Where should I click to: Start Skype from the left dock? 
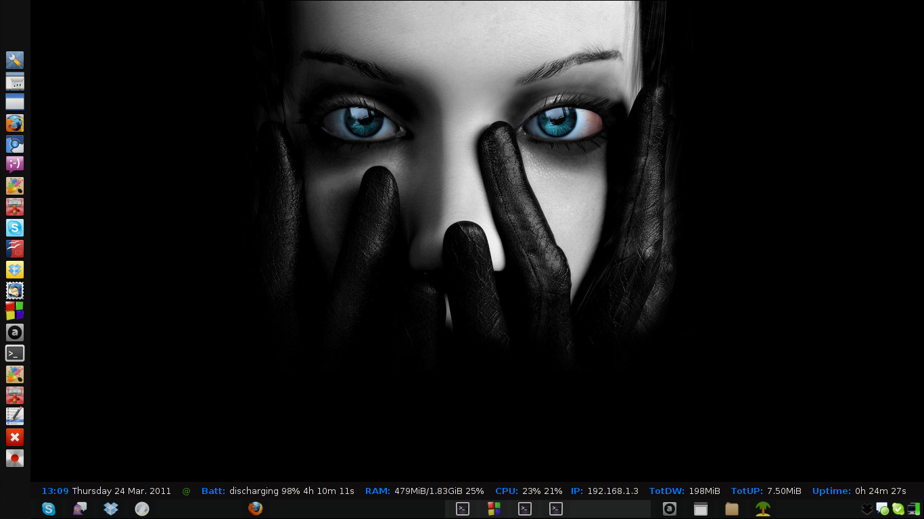click(15, 228)
